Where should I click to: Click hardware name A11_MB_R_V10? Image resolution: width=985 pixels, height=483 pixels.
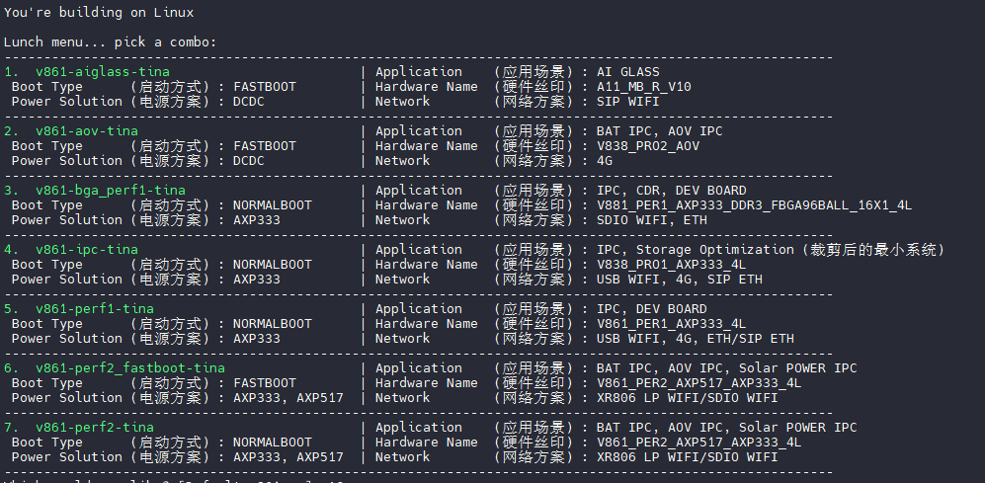pyautogui.click(x=643, y=87)
